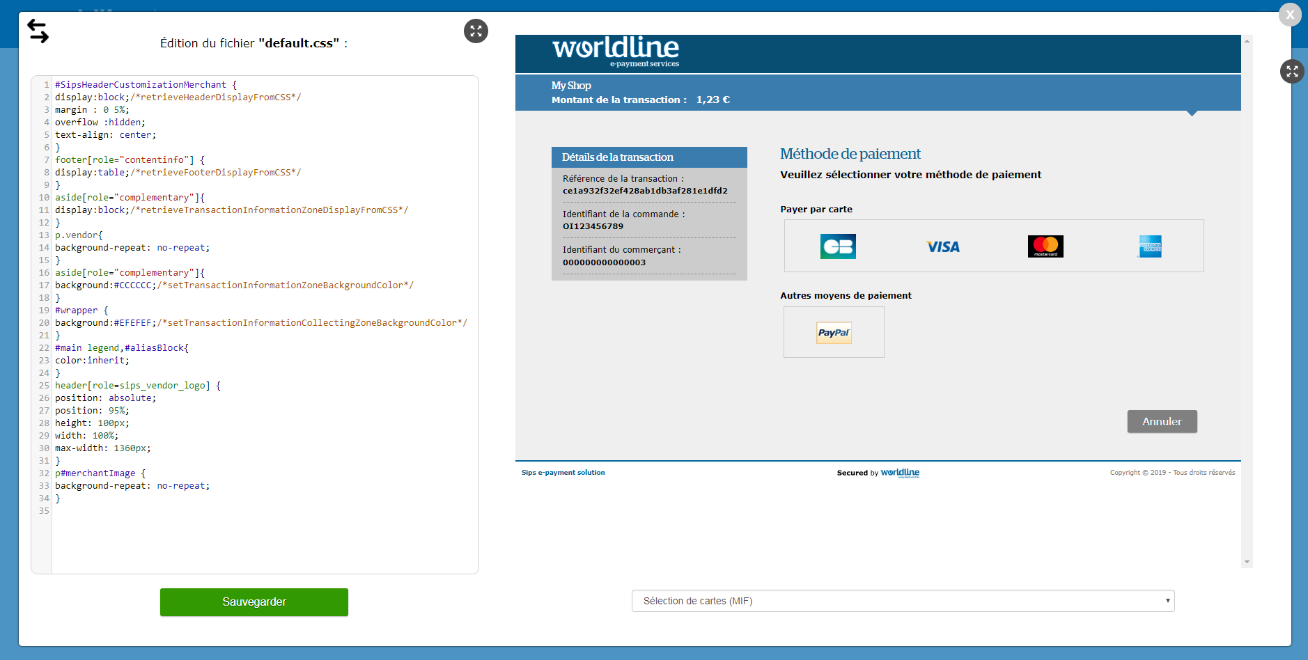1308x660 pixels.
Task: Click the My Shop merchant name
Action: [571, 86]
